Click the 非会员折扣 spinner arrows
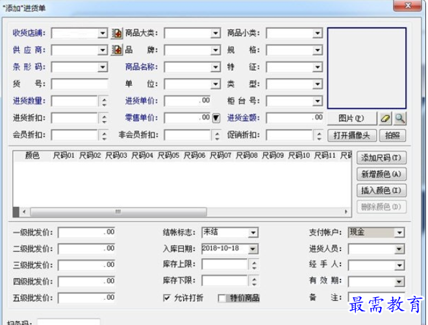This screenshot has height=325, width=428. (217, 135)
